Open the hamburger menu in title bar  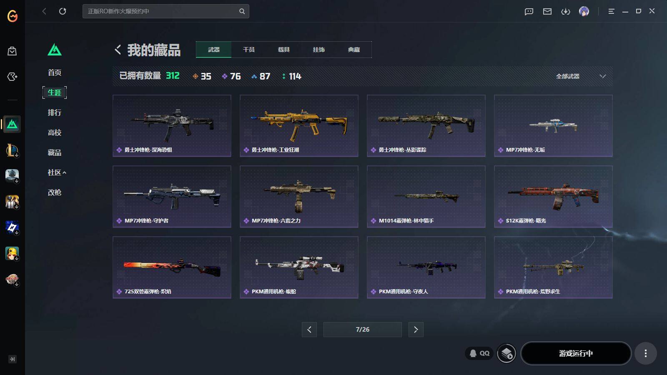point(611,11)
